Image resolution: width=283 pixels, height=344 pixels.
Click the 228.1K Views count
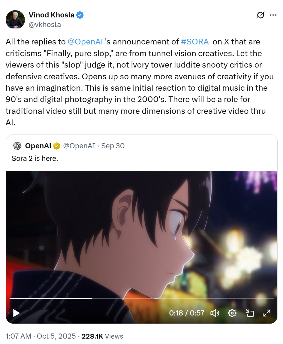pos(102,336)
